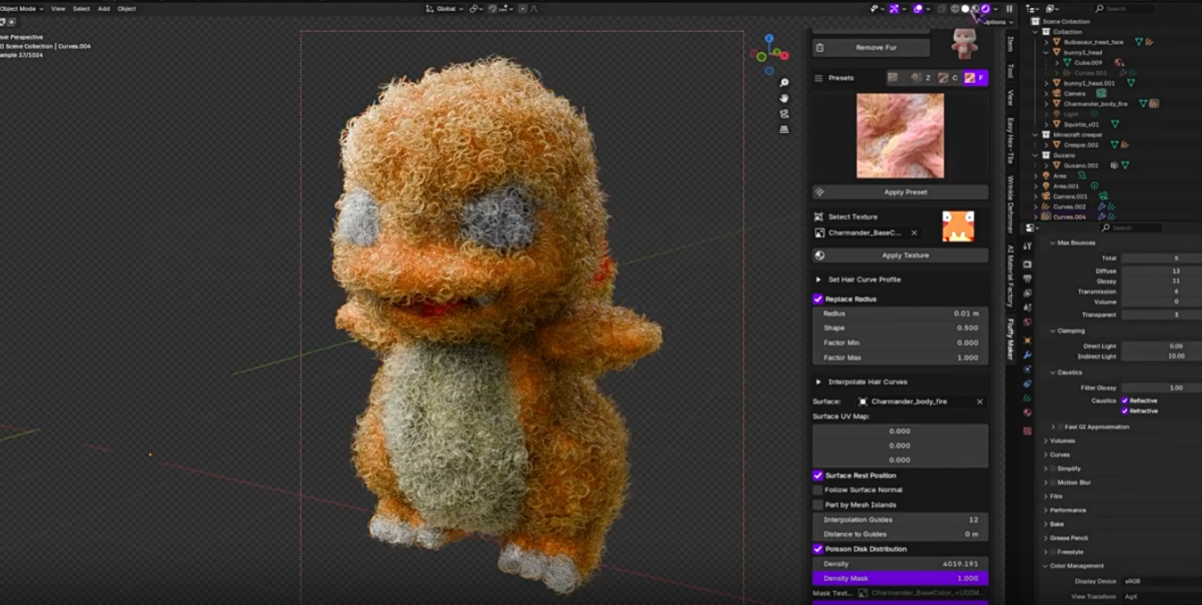Screen dimensions: 1202x605
Task: Switch perspective/orthographic with the grid icon
Action: click(x=784, y=129)
